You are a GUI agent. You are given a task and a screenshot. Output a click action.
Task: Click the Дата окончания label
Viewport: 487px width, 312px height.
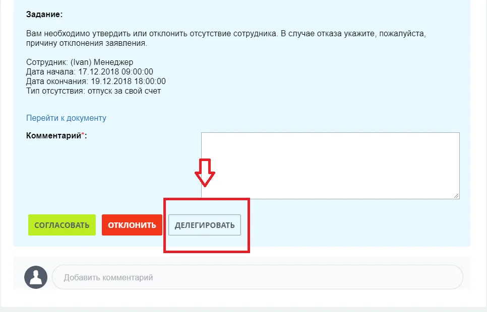tap(57, 81)
